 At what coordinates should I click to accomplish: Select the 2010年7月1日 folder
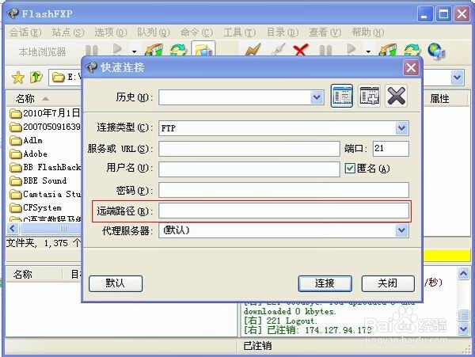pos(45,113)
